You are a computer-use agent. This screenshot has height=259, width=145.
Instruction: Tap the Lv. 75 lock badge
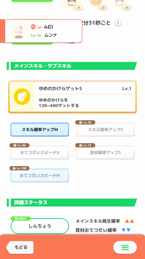85,145
